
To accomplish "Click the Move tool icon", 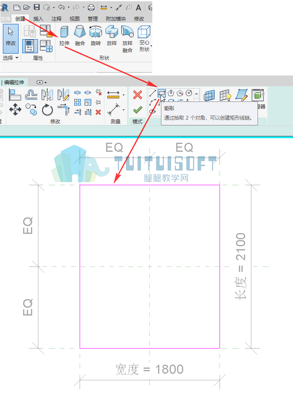I will pos(15,109).
